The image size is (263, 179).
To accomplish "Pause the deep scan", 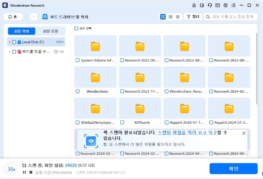I will (x=24, y=172).
